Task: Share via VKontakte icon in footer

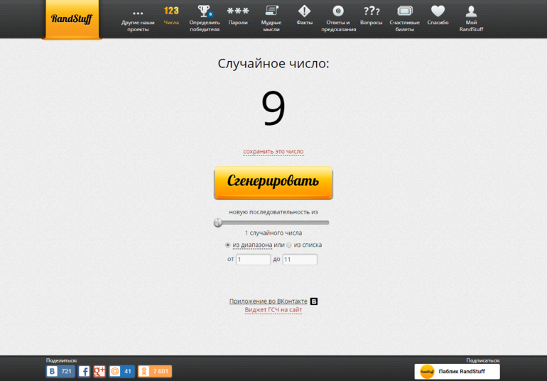Action: (x=52, y=371)
